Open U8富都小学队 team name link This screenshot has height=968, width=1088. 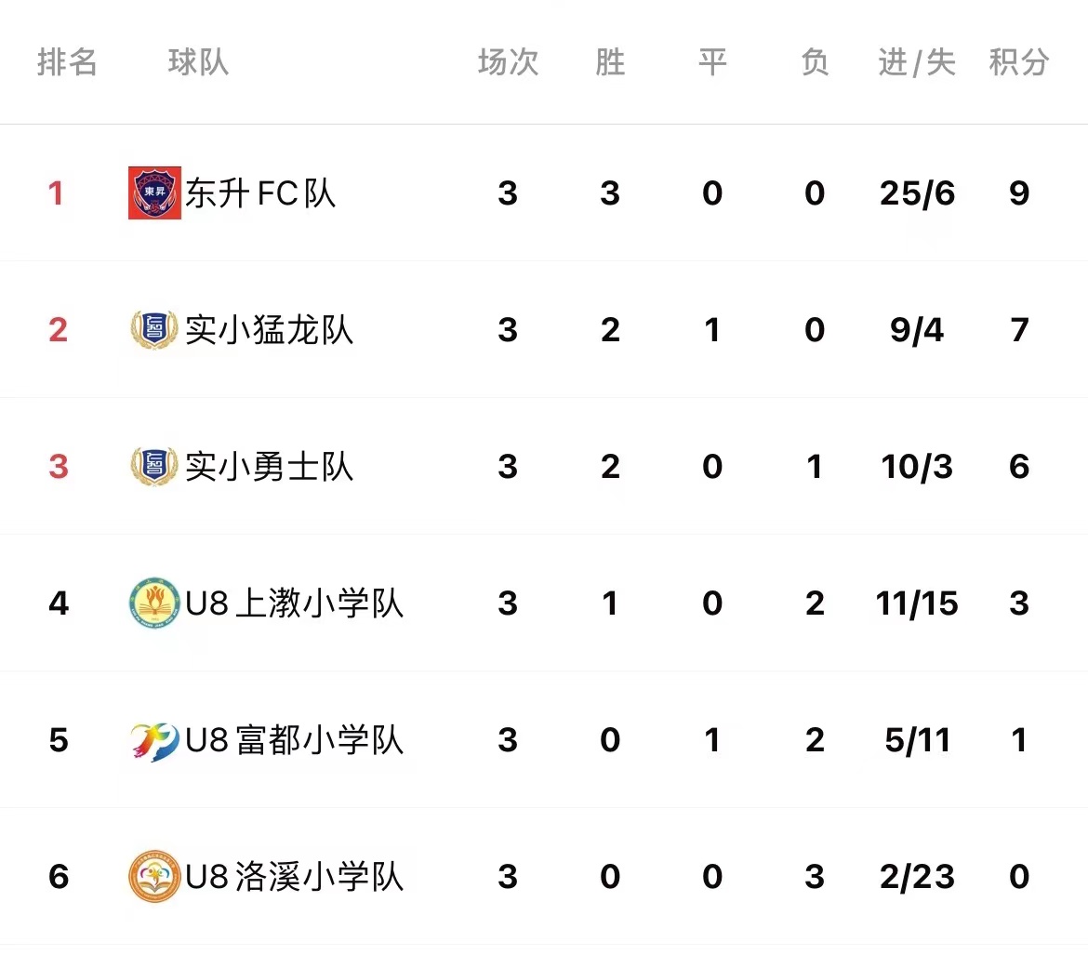[x=294, y=739]
